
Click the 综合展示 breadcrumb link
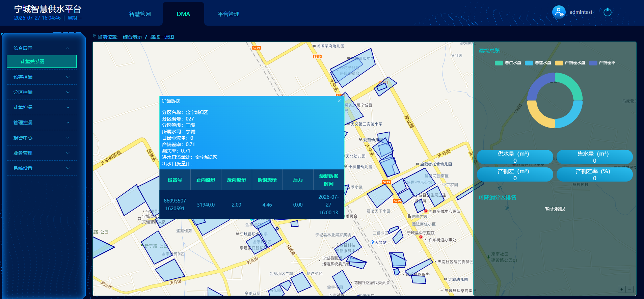[132, 37]
